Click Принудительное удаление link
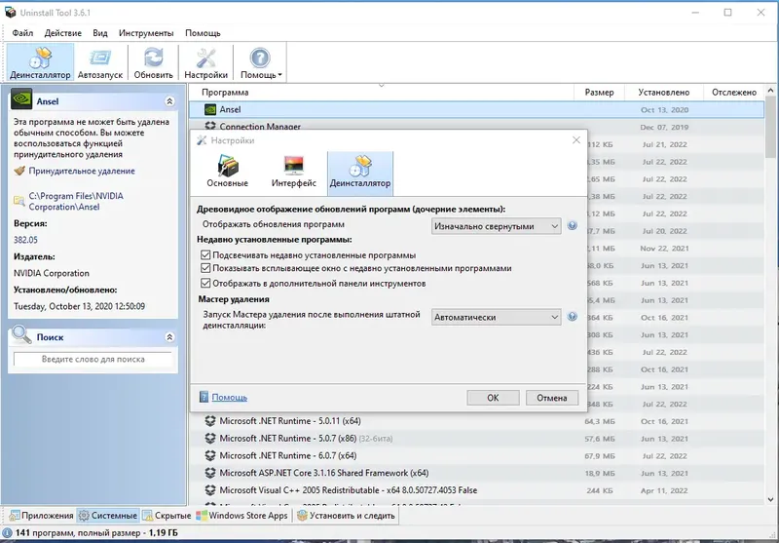779x543 pixels. [x=82, y=171]
